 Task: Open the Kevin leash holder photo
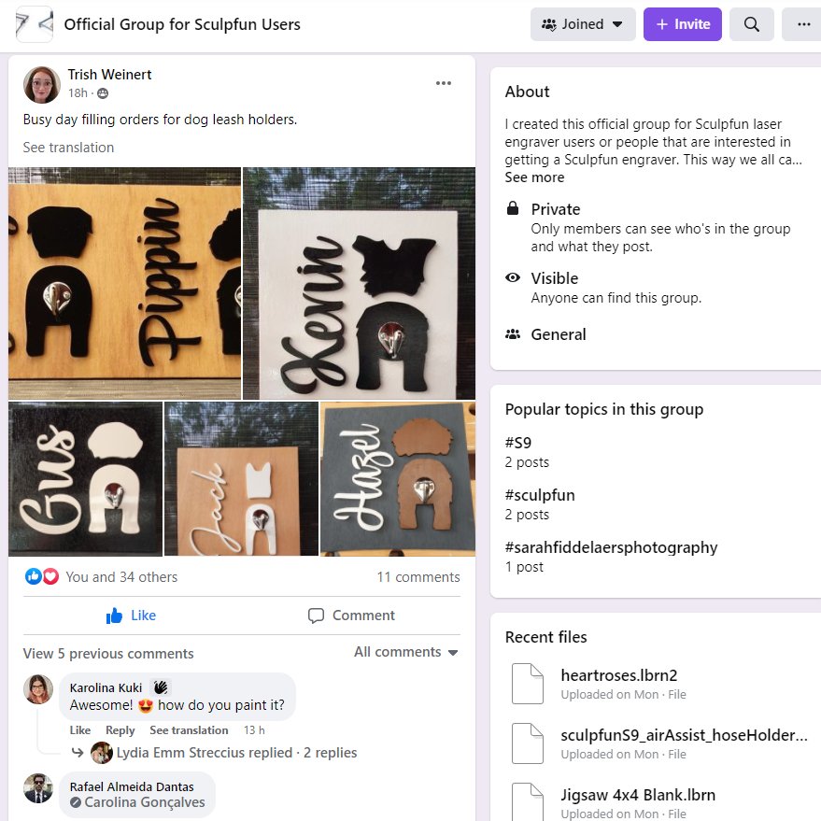click(x=360, y=283)
